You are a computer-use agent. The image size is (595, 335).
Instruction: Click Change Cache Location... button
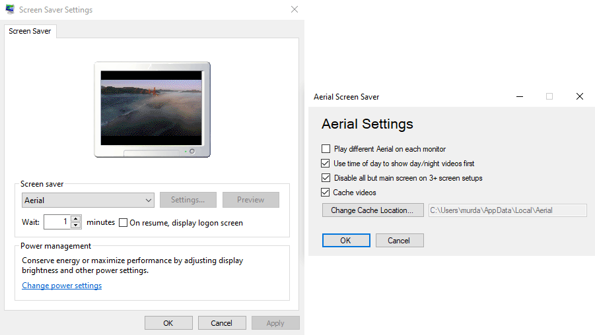(373, 210)
